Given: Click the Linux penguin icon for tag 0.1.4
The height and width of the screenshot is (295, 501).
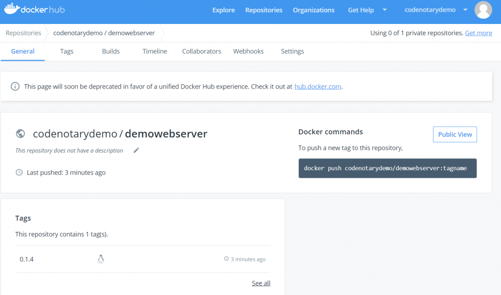Looking at the screenshot, I should tap(101, 259).
